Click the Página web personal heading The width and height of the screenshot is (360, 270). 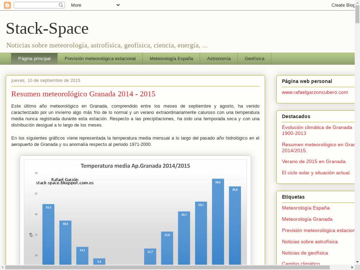307,81
